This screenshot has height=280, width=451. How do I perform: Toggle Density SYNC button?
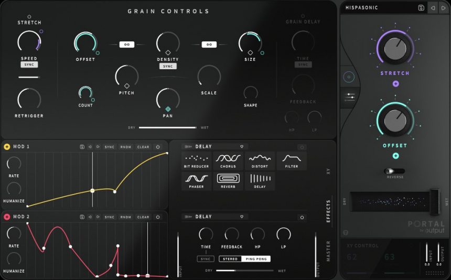coord(168,66)
